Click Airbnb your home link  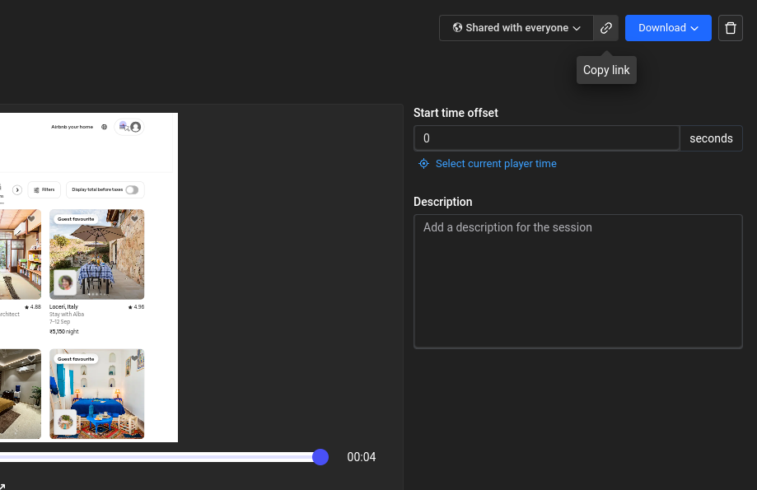pyautogui.click(x=72, y=127)
